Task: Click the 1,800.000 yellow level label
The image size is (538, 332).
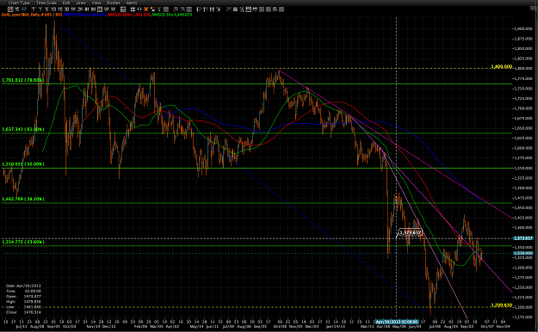Action: pyautogui.click(x=501, y=66)
